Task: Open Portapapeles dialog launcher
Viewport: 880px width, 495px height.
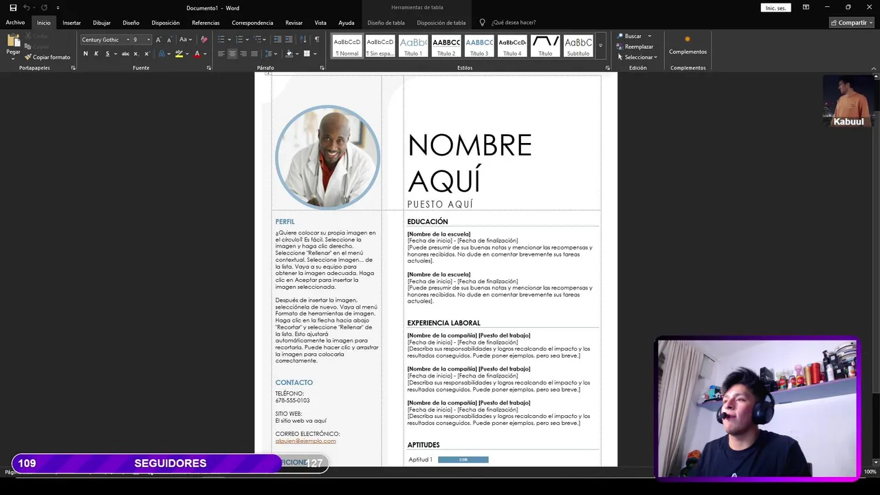Action: [x=73, y=68]
